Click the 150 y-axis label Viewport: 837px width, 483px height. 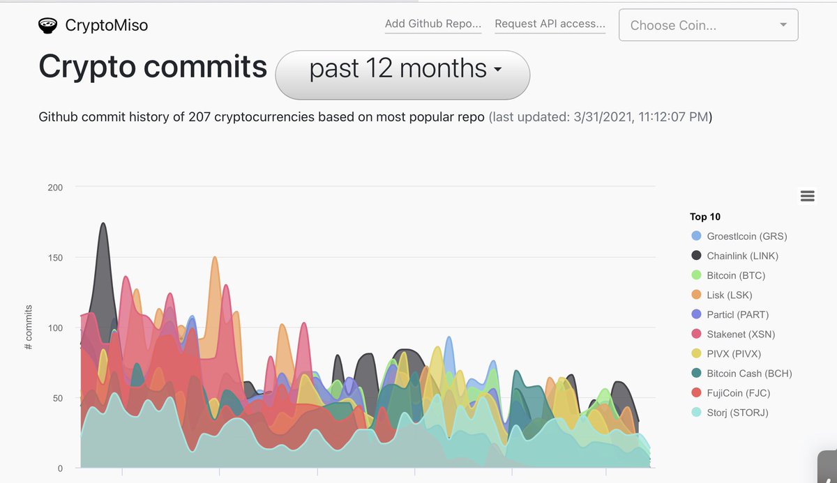[x=54, y=258]
